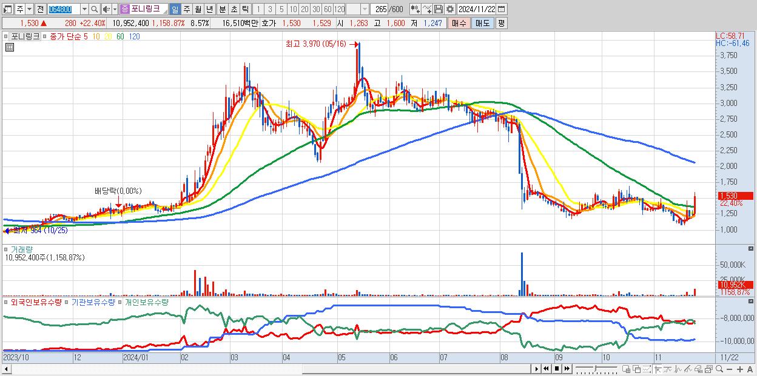Click the chart magnifier zoom icon
The image size is (757, 376).
719,369
